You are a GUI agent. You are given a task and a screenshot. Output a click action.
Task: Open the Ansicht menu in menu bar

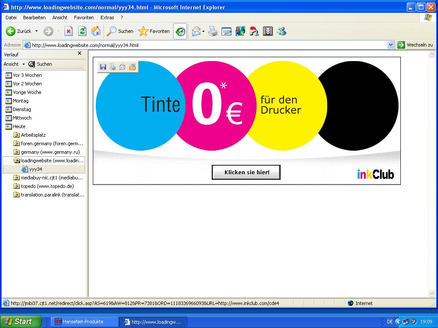pyautogui.click(x=60, y=17)
